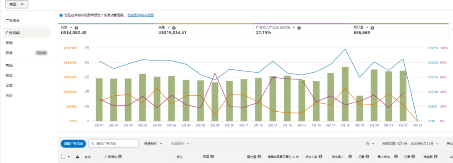Image resolution: width=453 pixels, height=163 pixels.
Task: Click the 5月 23 x-axis date label
Action: pyautogui.click(x=417, y=126)
